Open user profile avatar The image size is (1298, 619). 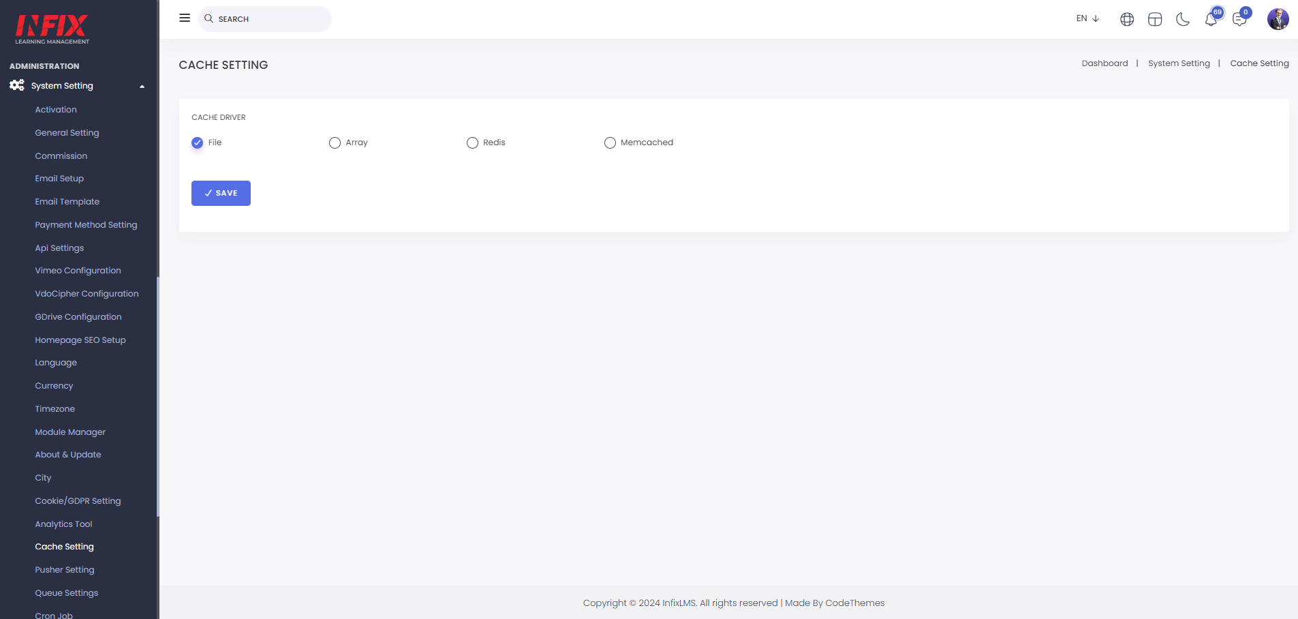pyautogui.click(x=1278, y=19)
